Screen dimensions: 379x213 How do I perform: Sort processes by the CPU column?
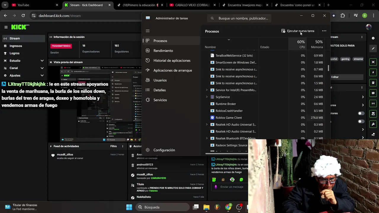(297, 44)
